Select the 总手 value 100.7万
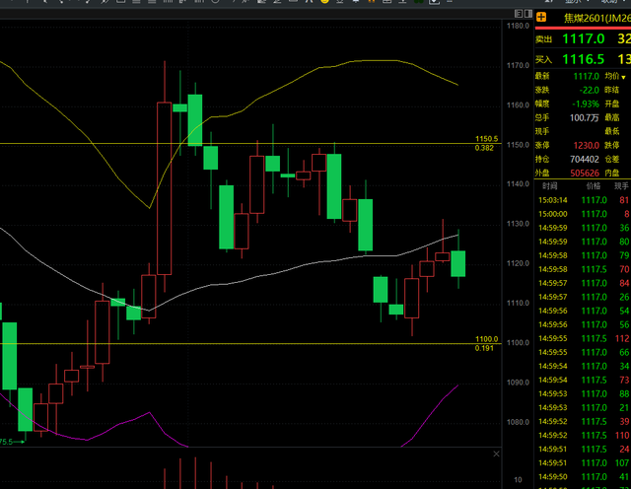 [585, 118]
